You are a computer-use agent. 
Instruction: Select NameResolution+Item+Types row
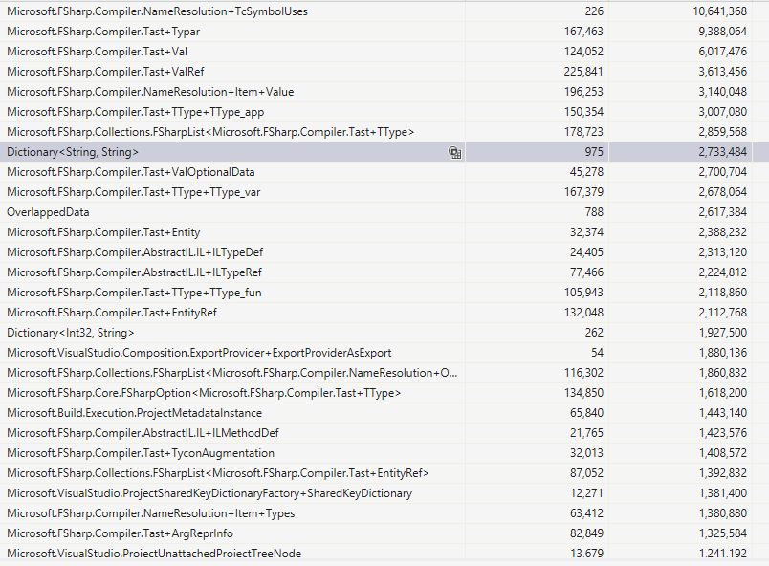[384, 513]
